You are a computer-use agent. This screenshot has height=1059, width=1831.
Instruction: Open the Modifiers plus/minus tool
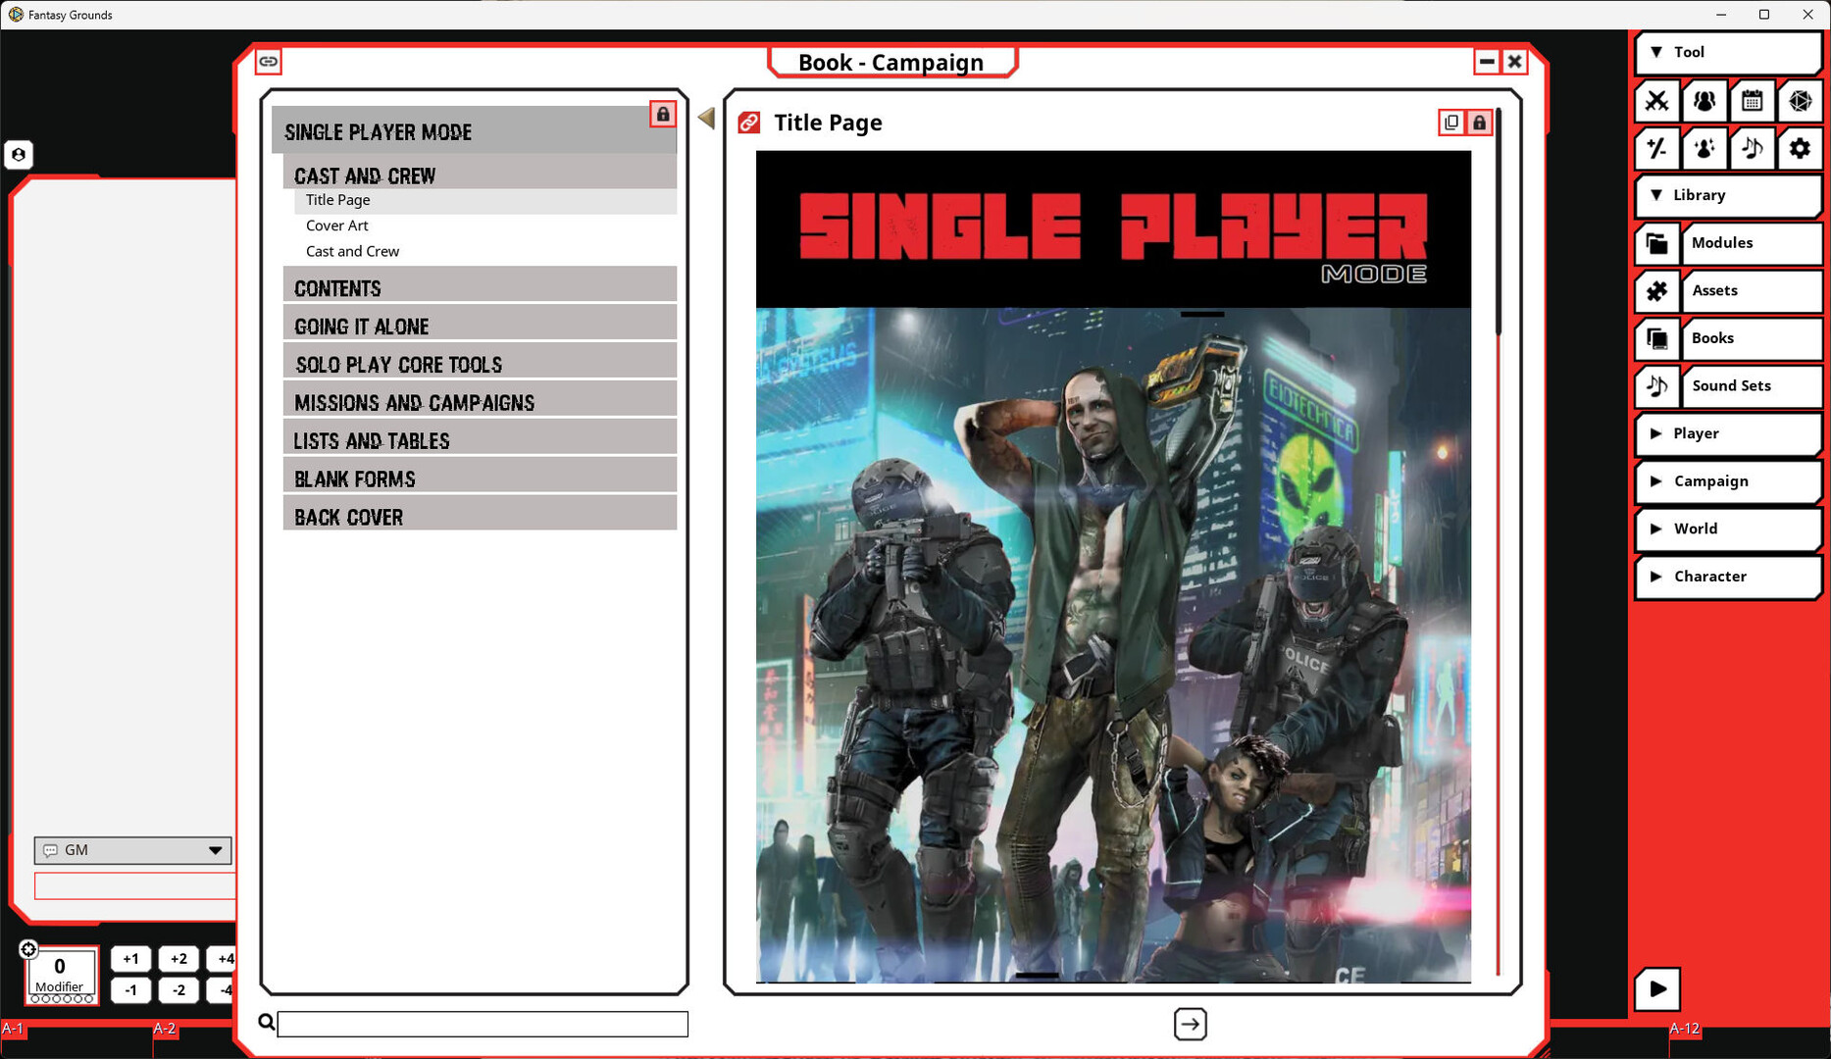1657,148
